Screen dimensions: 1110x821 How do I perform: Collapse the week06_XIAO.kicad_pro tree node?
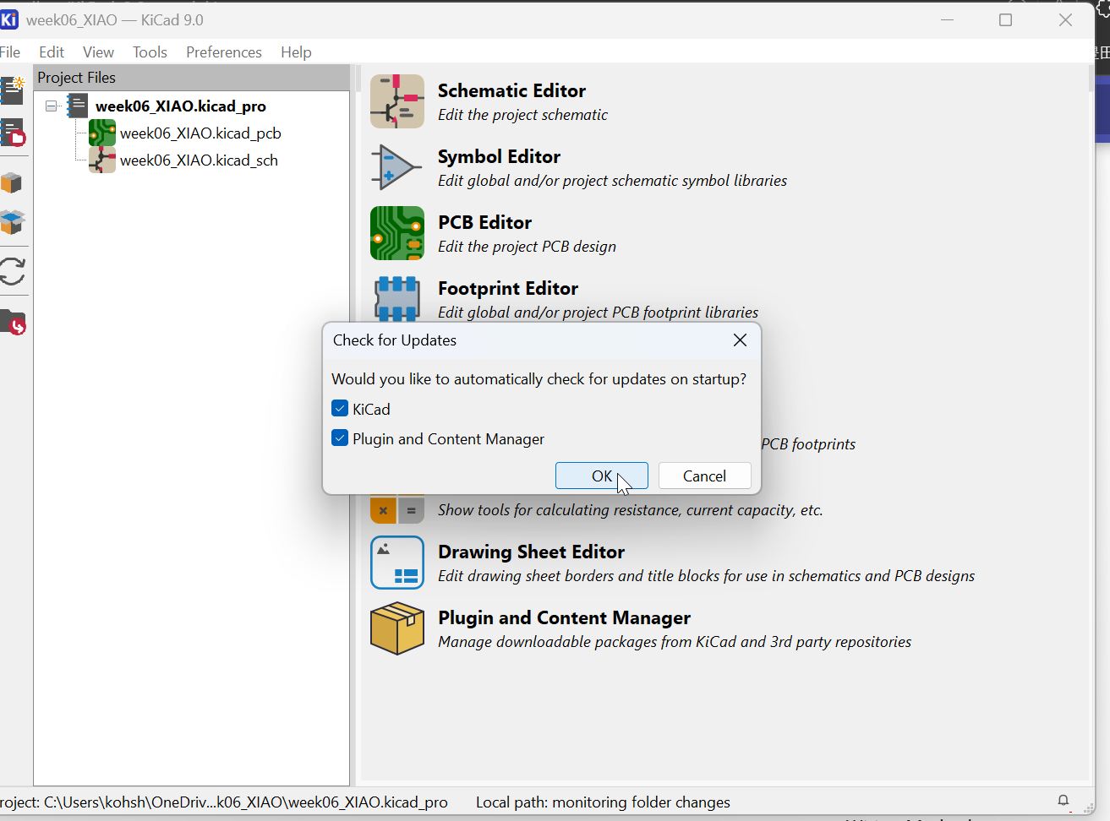pos(52,106)
